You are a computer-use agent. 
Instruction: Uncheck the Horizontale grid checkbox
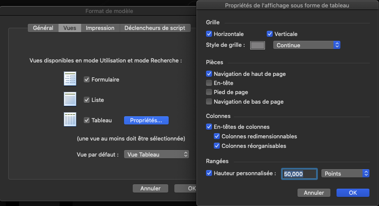point(209,34)
